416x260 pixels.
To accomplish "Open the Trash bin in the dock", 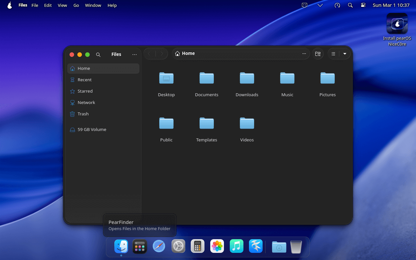I will click(x=296, y=247).
